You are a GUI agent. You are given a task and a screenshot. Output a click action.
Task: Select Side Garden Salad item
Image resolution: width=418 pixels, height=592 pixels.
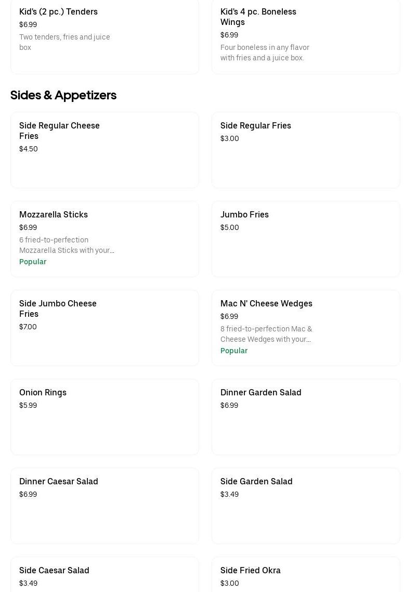coord(306,506)
